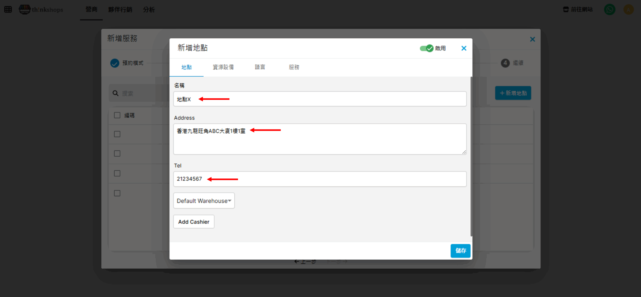Image resolution: width=641 pixels, height=297 pixels.
Task: Open the 夥伴行銷 menu item
Action: click(x=120, y=9)
